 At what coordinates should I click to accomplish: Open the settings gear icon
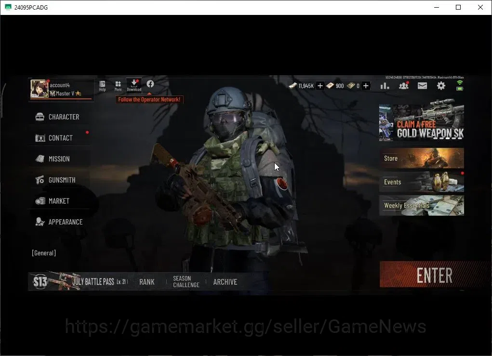441,86
